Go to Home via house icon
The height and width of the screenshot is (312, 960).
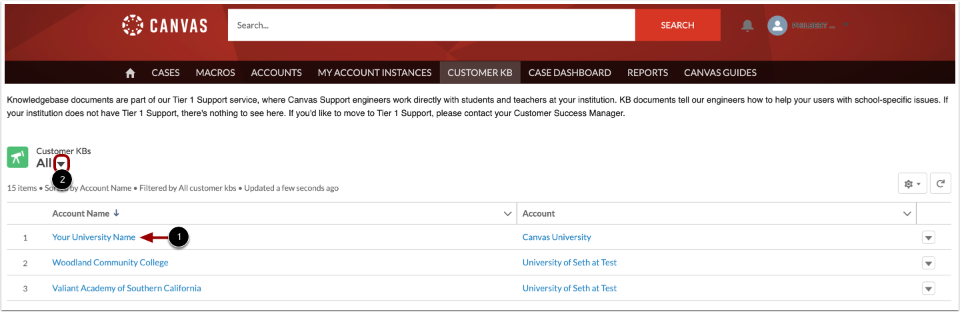click(131, 73)
